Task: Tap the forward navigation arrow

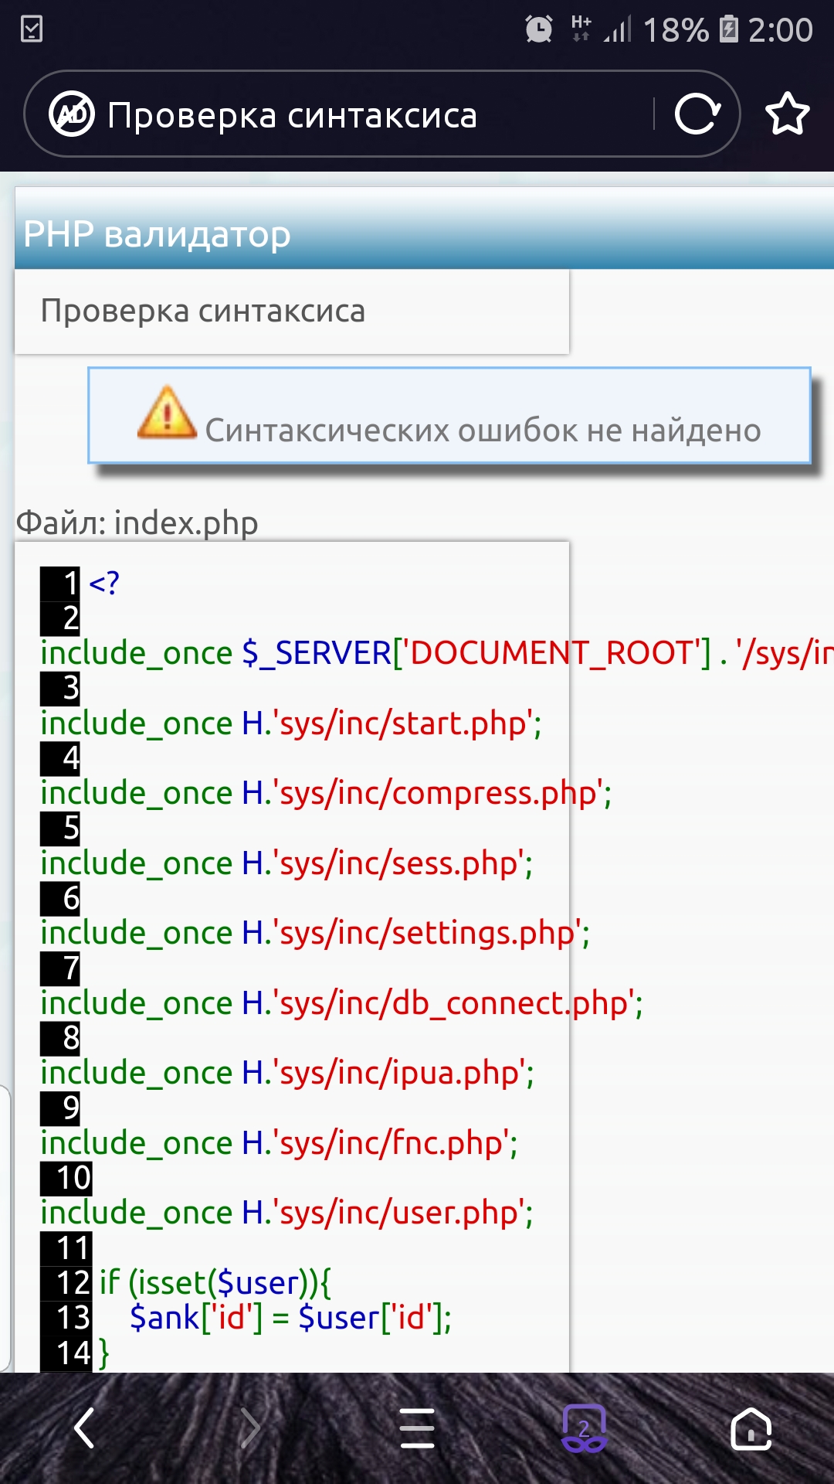Action: pos(249,1428)
